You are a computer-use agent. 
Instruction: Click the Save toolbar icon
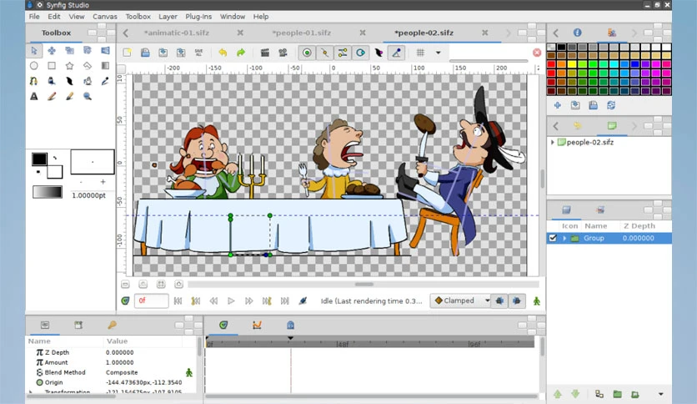coord(163,53)
